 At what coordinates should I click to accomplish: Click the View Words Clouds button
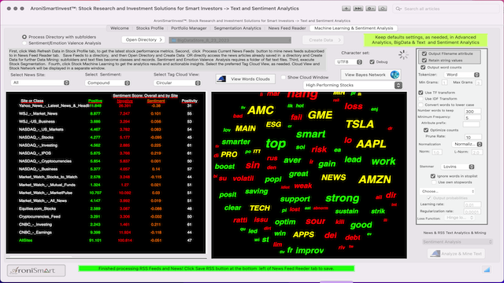pyautogui.click(x=246, y=79)
